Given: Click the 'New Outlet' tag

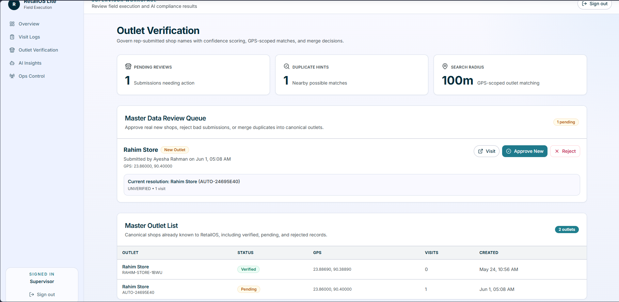Looking at the screenshot, I should 175,150.
